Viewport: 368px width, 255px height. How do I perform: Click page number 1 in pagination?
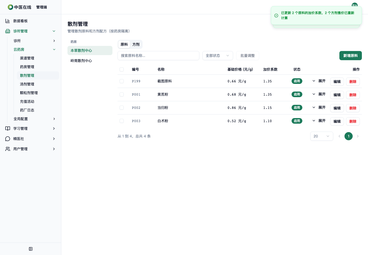349,136
